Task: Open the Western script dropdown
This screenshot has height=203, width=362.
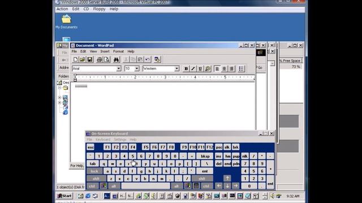Action: [x=176, y=69]
